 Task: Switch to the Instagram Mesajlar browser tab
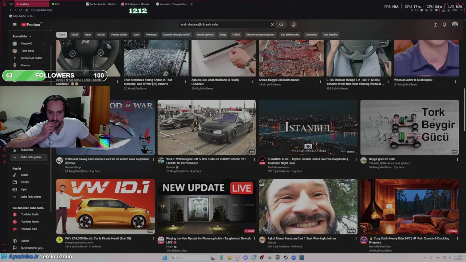tap(137, 4)
